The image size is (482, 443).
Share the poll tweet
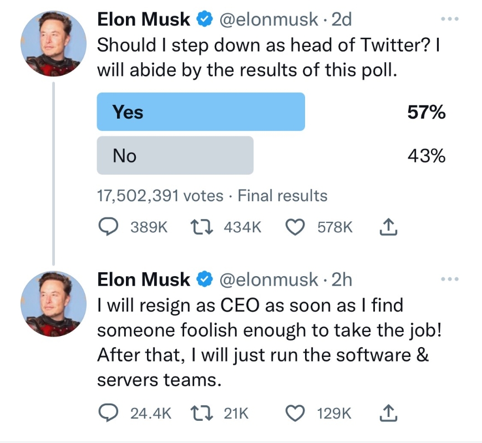click(x=388, y=226)
